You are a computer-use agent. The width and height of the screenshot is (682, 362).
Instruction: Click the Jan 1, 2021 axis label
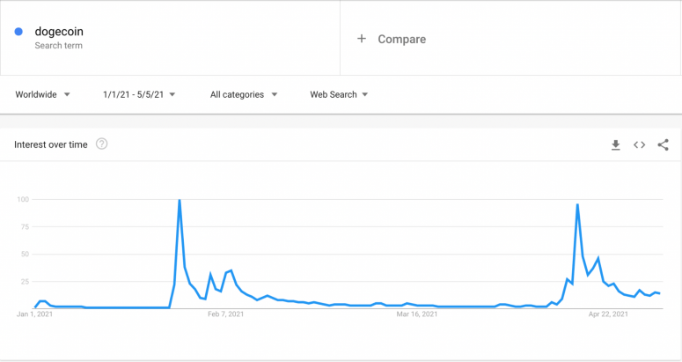click(37, 314)
